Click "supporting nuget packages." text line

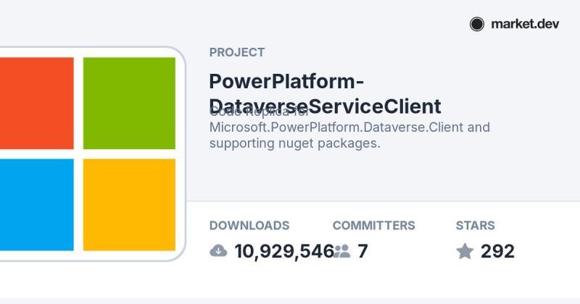click(x=295, y=143)
